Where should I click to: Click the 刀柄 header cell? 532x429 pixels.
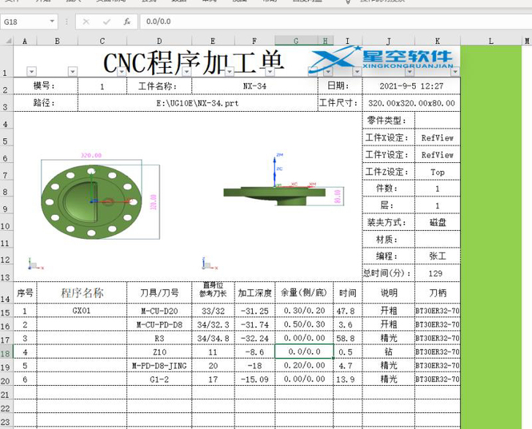point(437,293)
